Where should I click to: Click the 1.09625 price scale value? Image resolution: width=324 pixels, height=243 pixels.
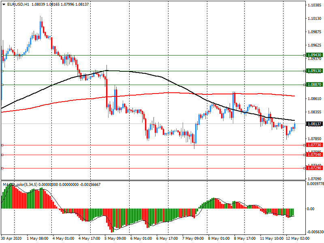pyautogui.click(x=315, y=45)
